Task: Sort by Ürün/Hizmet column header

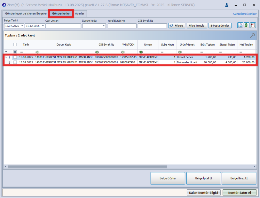Action: point(187,45)
